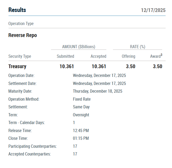Viewport: 172px width, 168px height.
Task: Click the RATE (%) column group header
Action: point(137,47)
